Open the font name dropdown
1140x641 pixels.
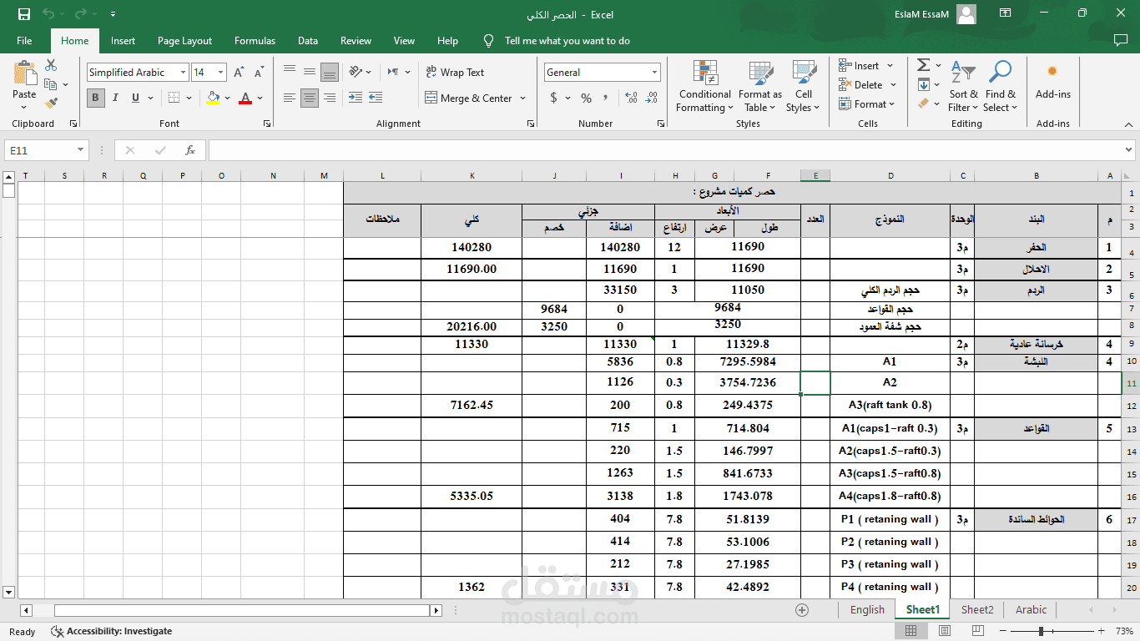tap(183, 73)
